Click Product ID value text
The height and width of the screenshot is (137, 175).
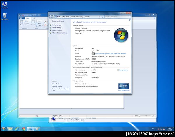point(90,86)
